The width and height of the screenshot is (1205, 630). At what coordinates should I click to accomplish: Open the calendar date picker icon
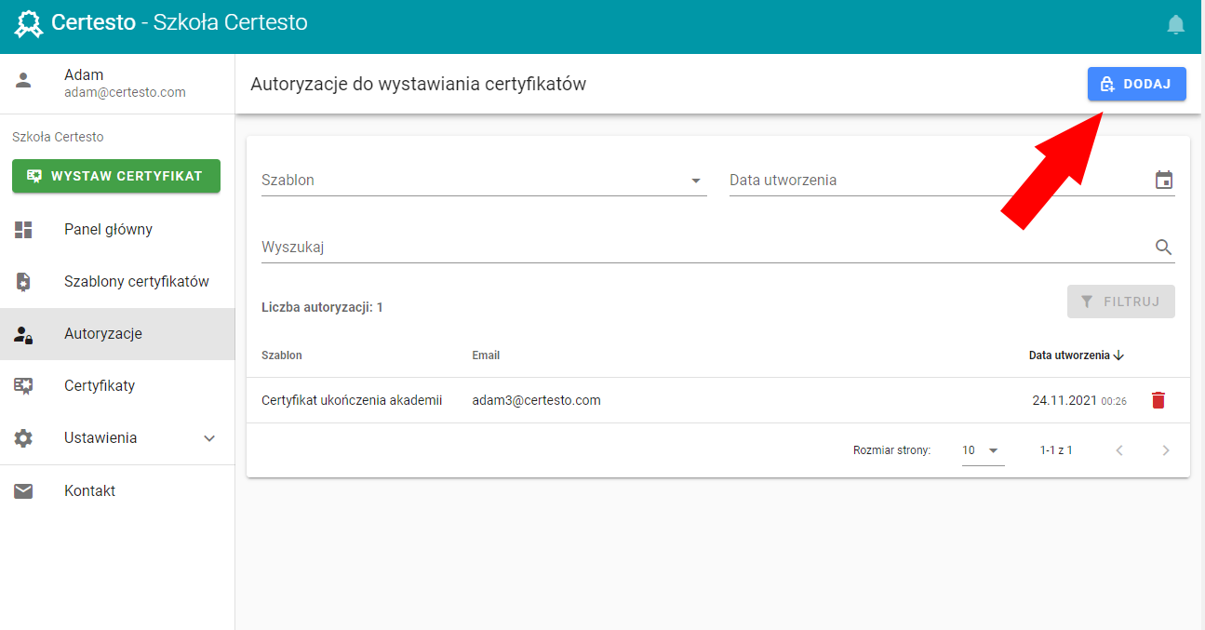1164,180
